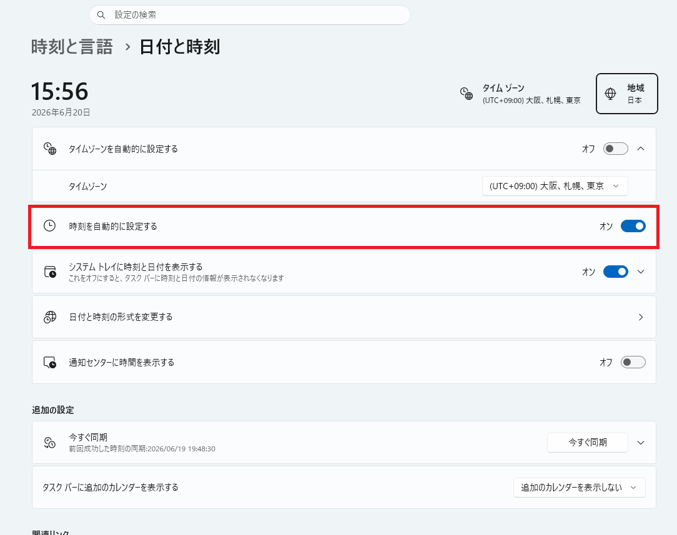Click the sync icon beside 今すぐ同期
Image resolution: width=677 pixels, height=535 pixels.
pyautogui.click(x=50, y=443)
